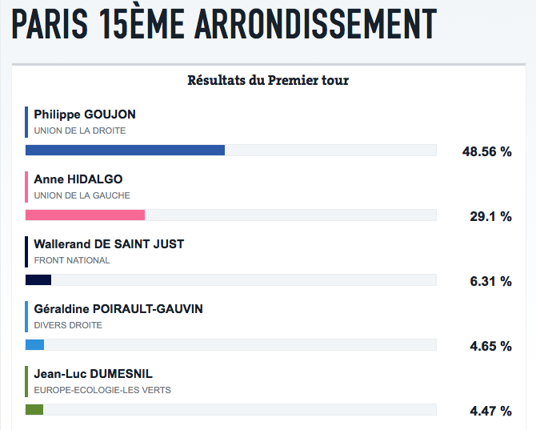Click the PARIS 15ÈME ARRONDISSEMENT title
Viewport: 536px width, 430px height.
pyautogui.click(x=224, y=25)
